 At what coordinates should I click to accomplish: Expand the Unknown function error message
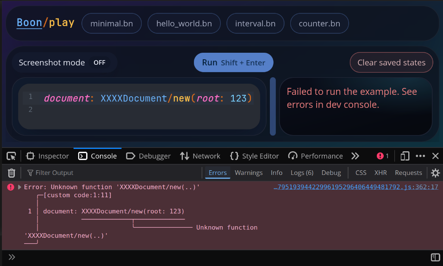click(19, 187)
